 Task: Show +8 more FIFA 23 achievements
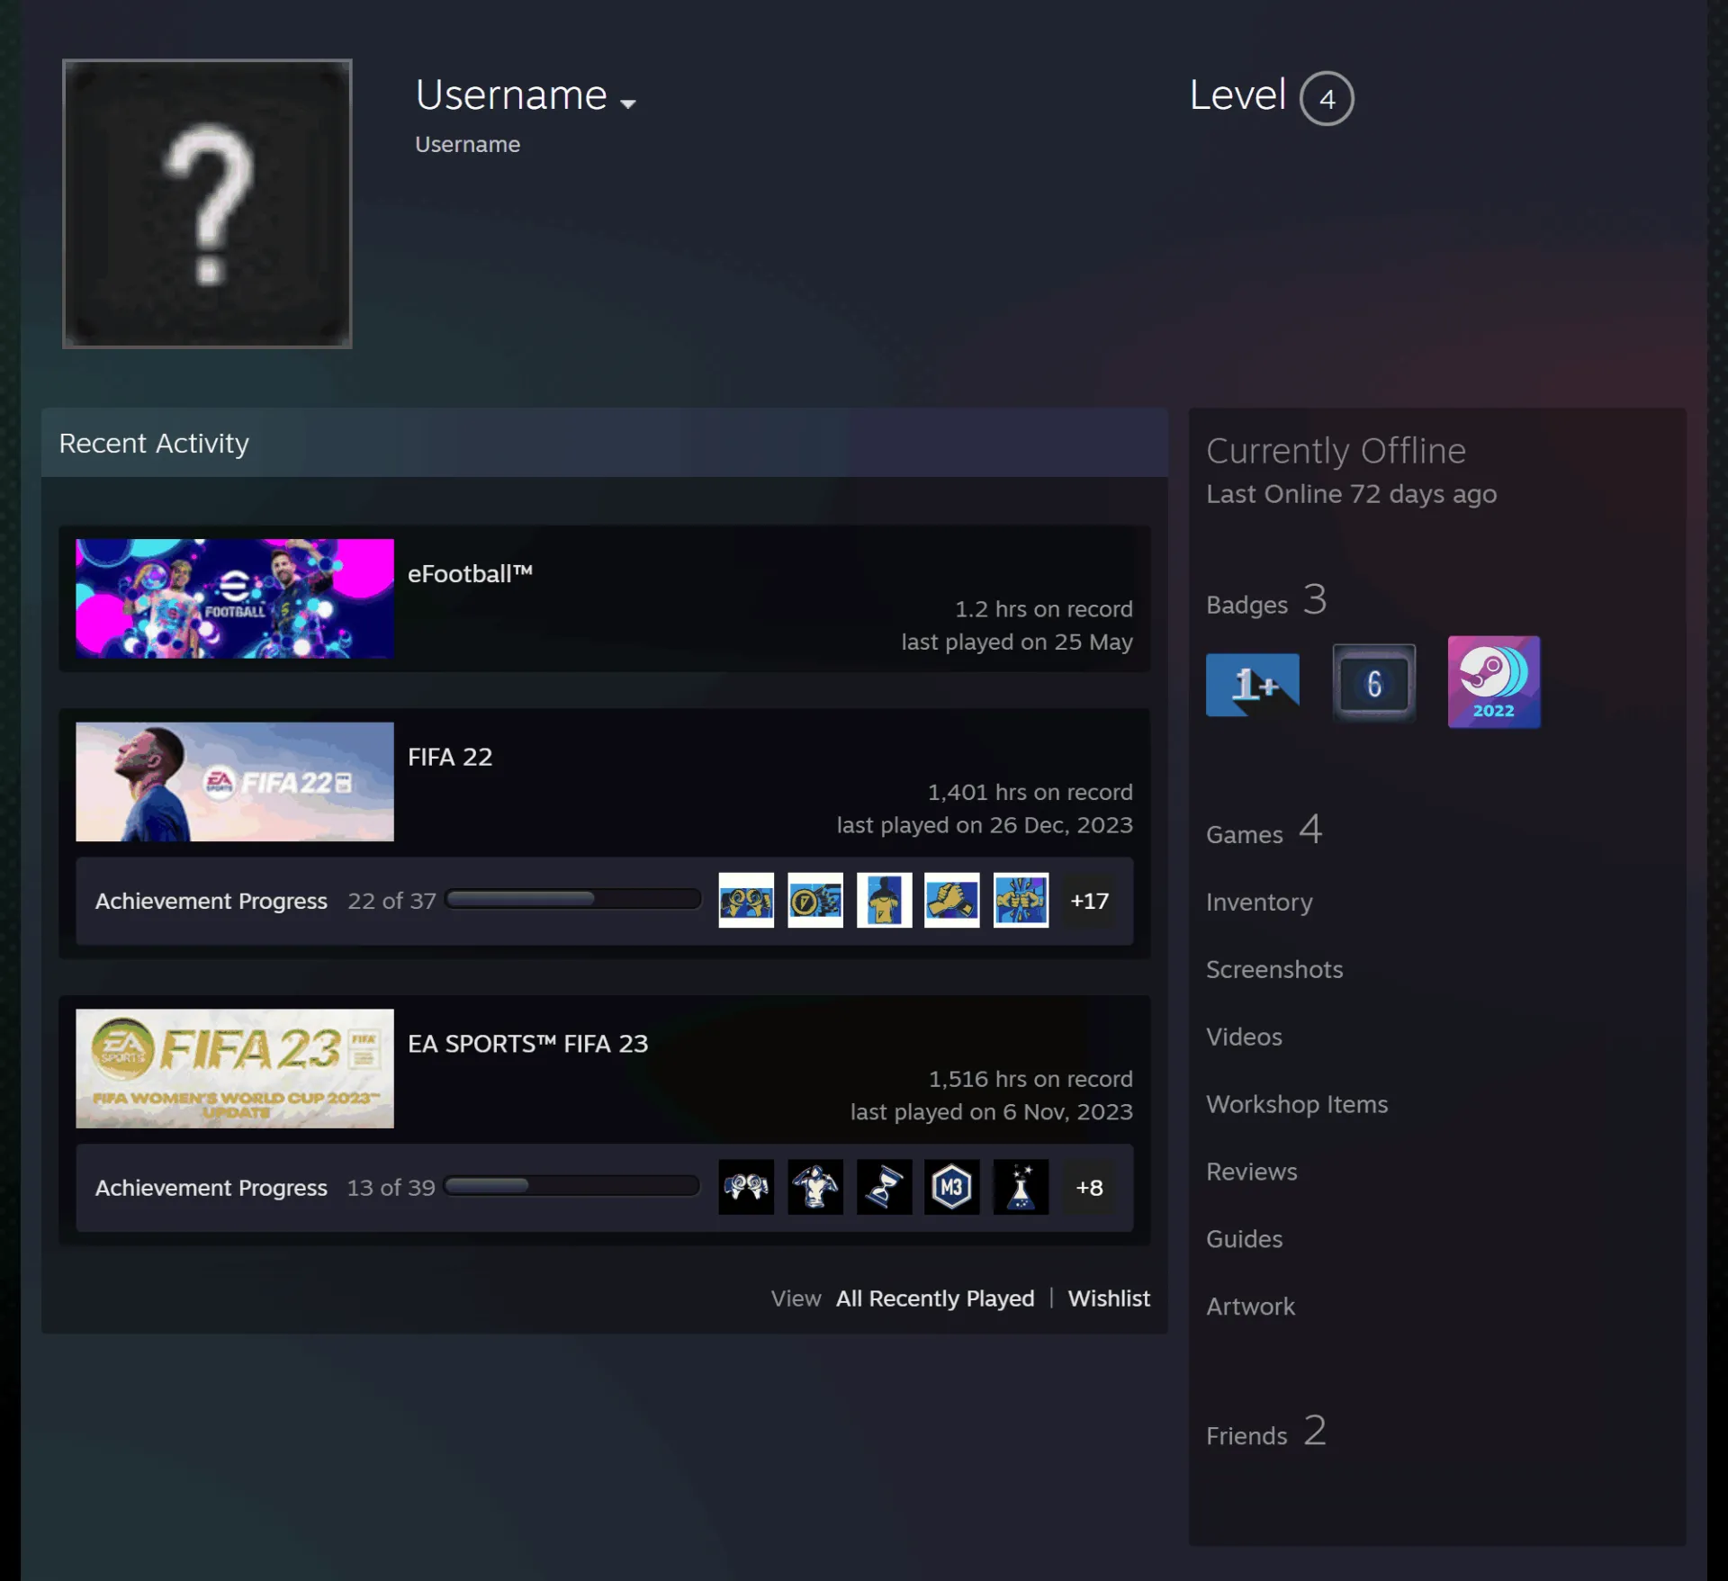(x=1089, y=1188)
